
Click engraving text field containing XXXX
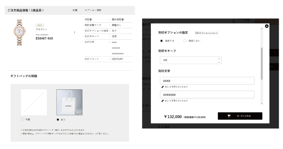[207, 81]
